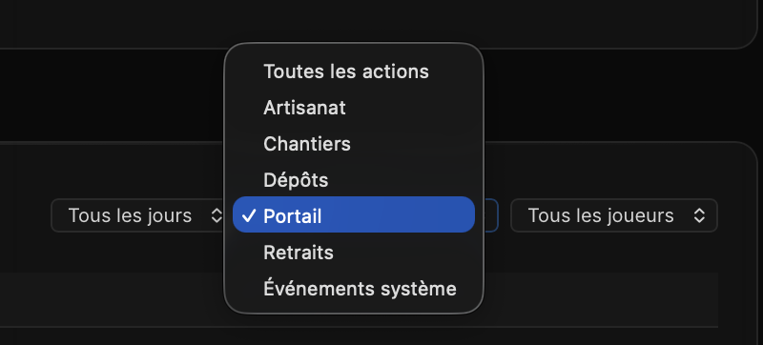Click the up-down chevrons on Tous les jours
The image size is (763, 345).
point(216,215)
